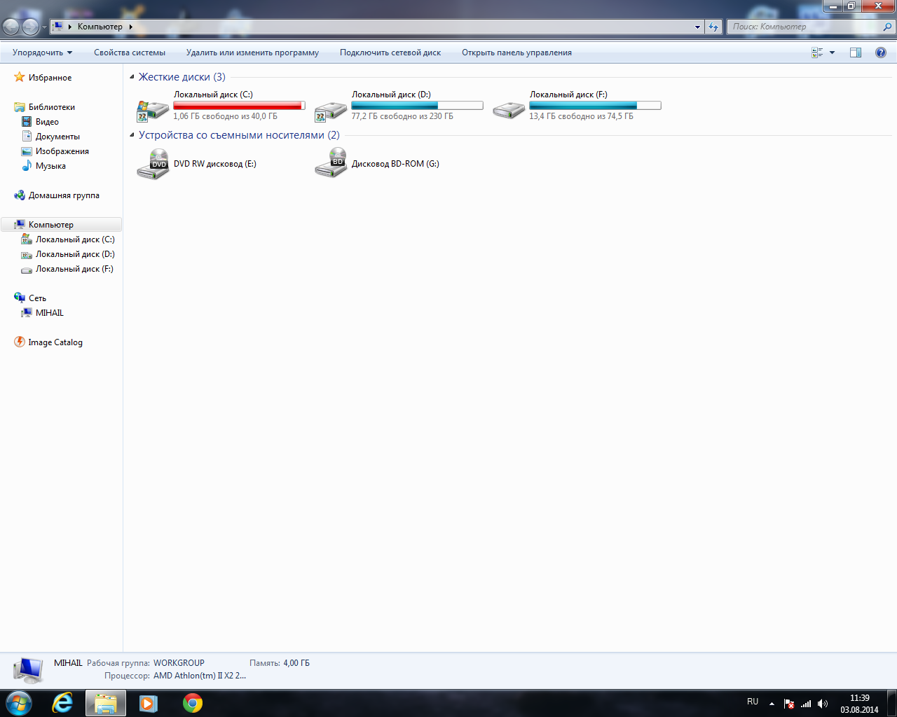Open the view options dropdown arrow

tap(833, 53)
